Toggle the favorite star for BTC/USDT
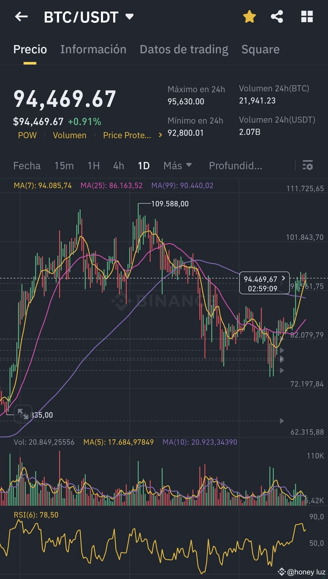 (249, 16)
